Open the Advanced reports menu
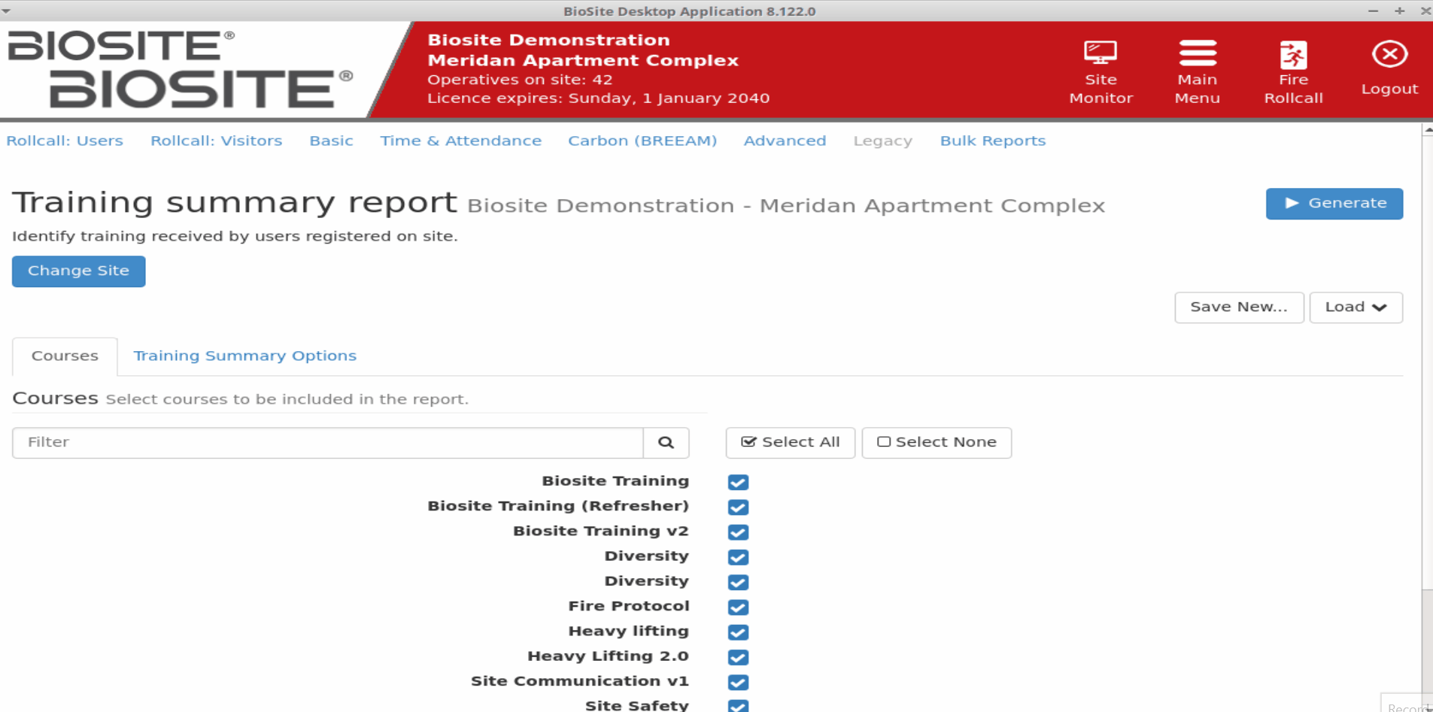The image size is (1433, 712). 785,141
